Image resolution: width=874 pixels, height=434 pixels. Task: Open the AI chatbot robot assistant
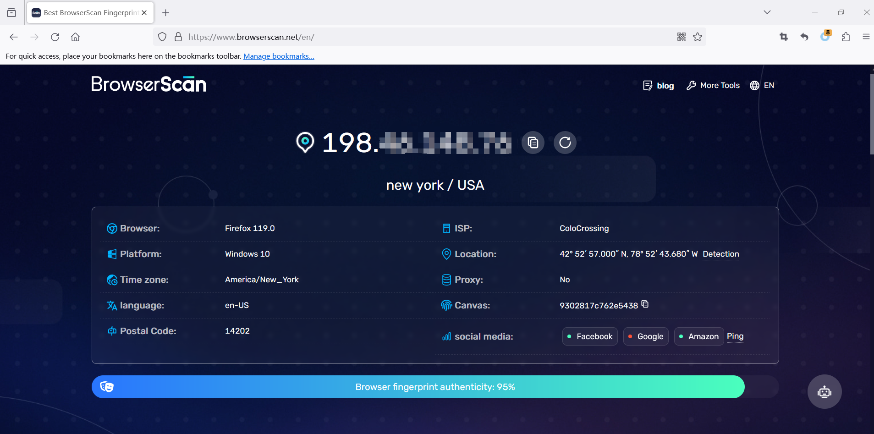pyautogui.click(x=824, y=392)
